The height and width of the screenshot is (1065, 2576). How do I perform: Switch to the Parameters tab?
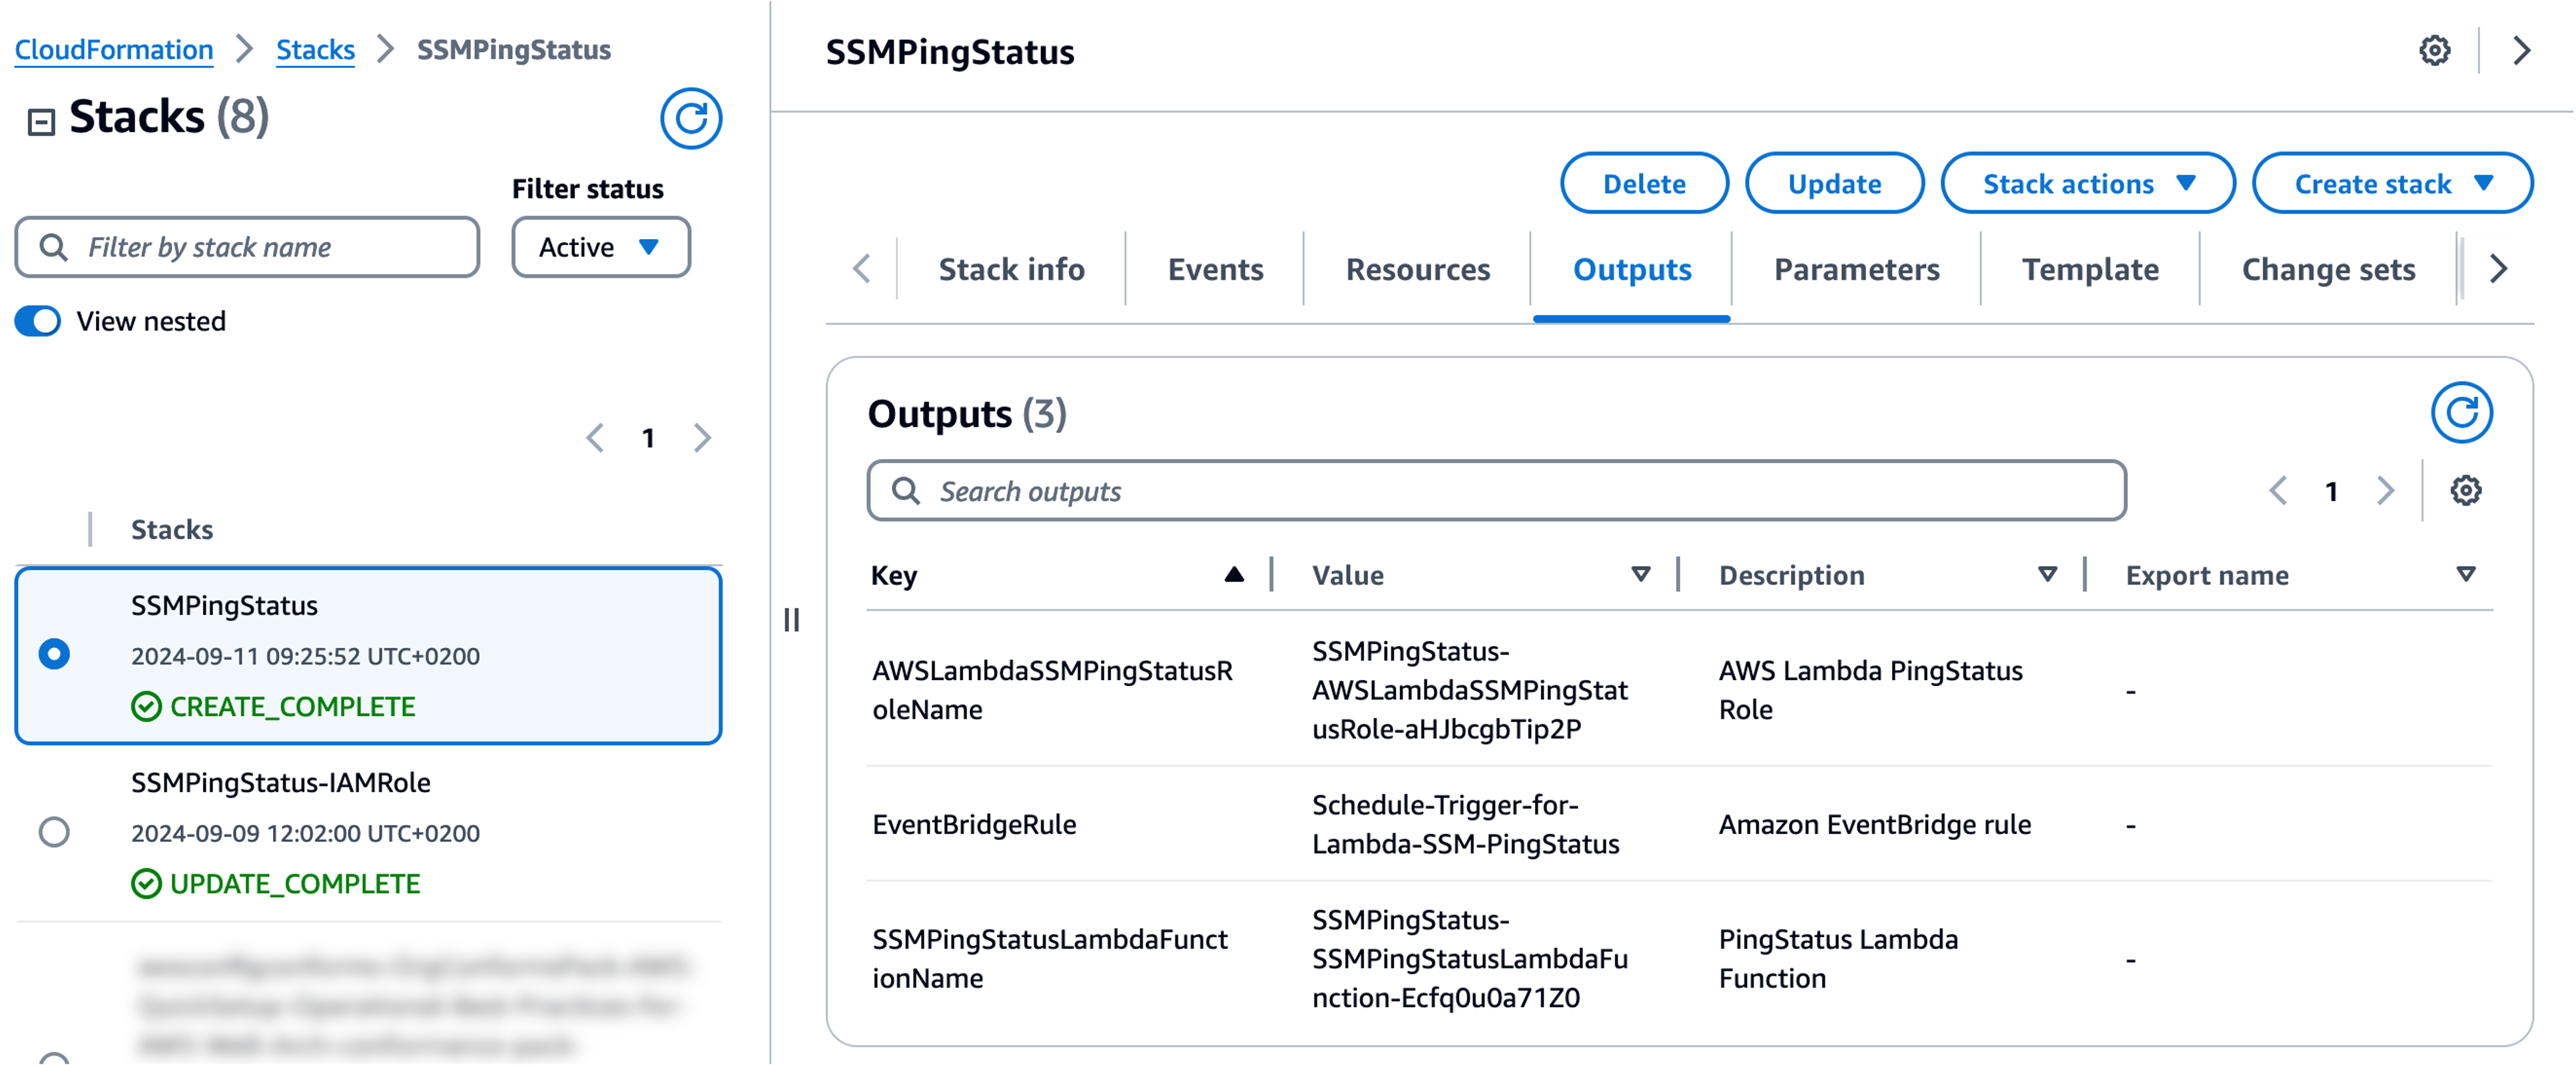[1856, 269]
